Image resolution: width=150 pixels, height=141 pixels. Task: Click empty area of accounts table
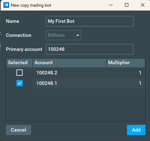tap(76, 105)
